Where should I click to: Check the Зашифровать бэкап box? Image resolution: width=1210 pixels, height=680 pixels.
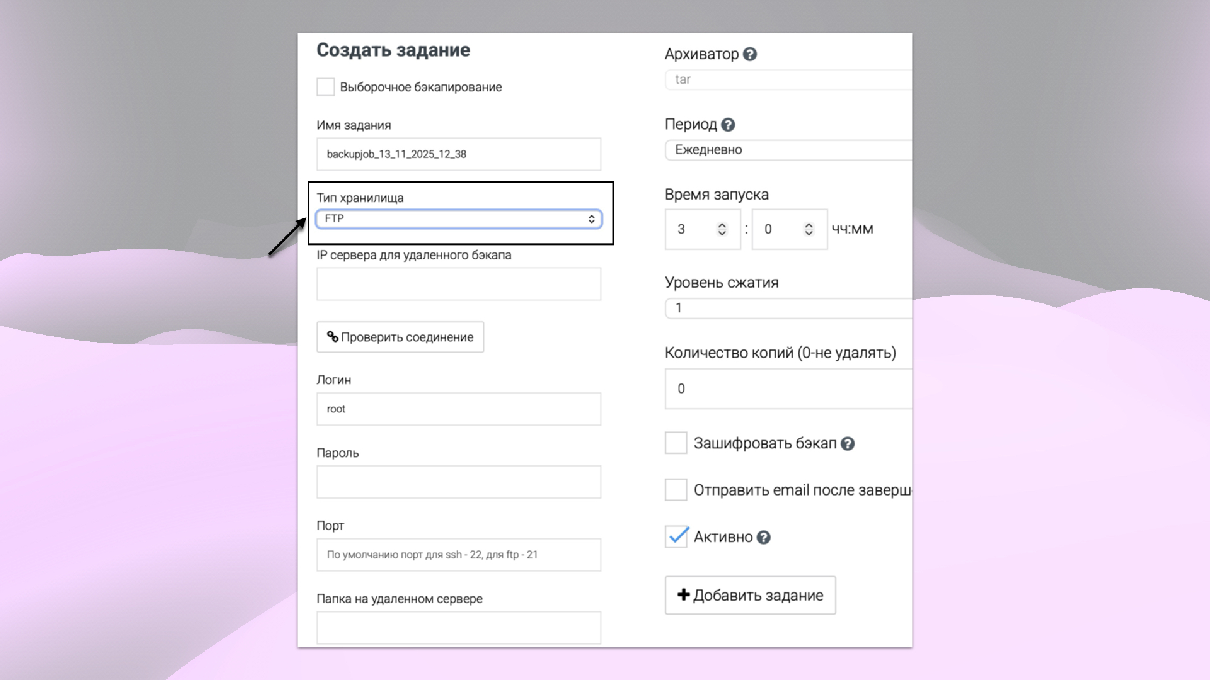pyautogui.click(x=675, y=443)
